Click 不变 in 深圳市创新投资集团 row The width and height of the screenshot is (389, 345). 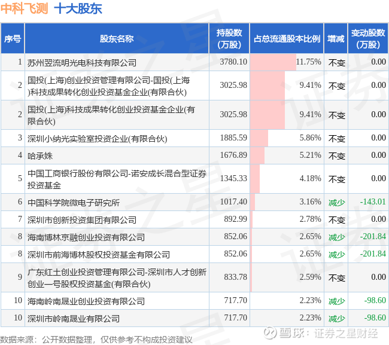tap(337, 220)
